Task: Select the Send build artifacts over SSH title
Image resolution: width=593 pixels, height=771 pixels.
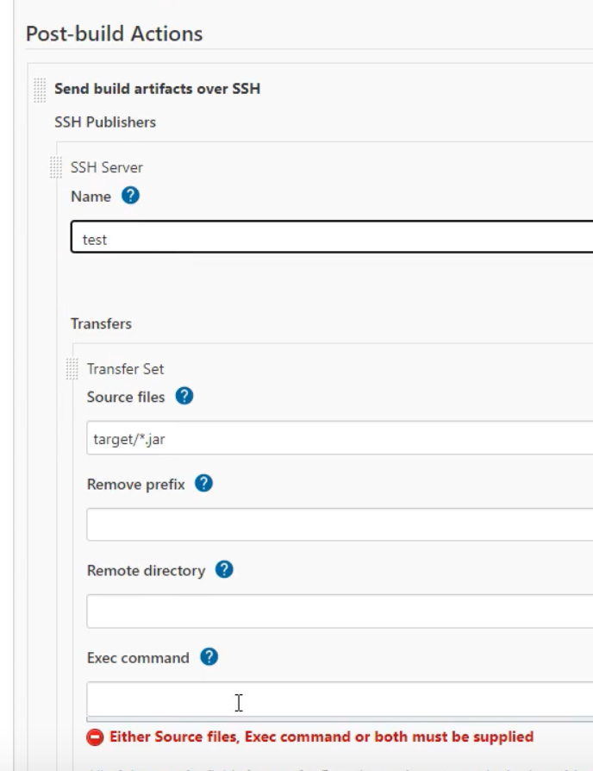Action: click(157, 89)
